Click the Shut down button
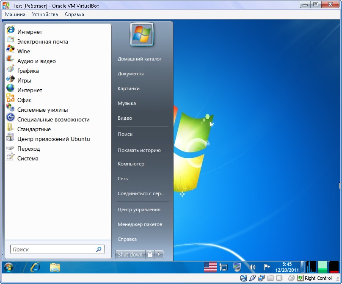This screenshot has width=342, height=284. click(130, 254)
